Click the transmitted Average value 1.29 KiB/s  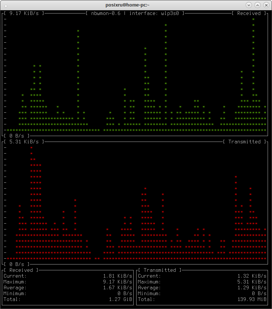252,288
